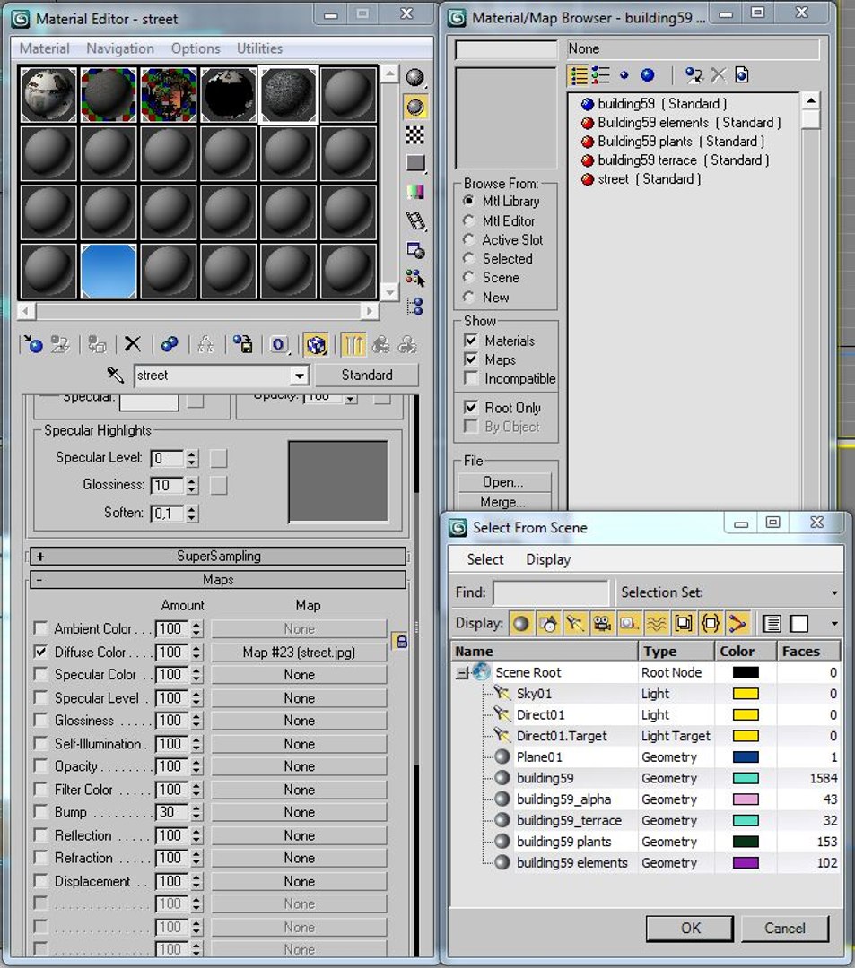Click the Get Material icon
The width and height of the screenshot is (855, 968).
point(32,344)
